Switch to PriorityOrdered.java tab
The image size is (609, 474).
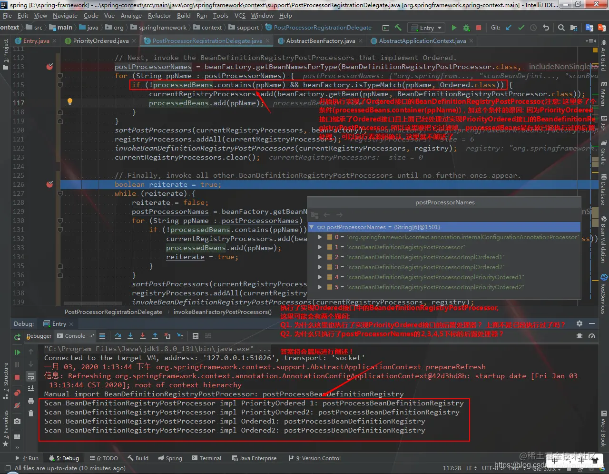(101, 41)
